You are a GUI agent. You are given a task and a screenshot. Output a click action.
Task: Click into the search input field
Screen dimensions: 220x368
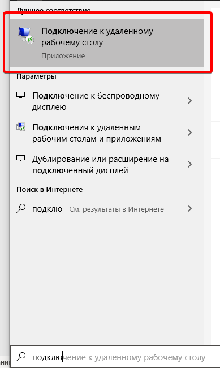pyautogui.click(x=115, y=357)
